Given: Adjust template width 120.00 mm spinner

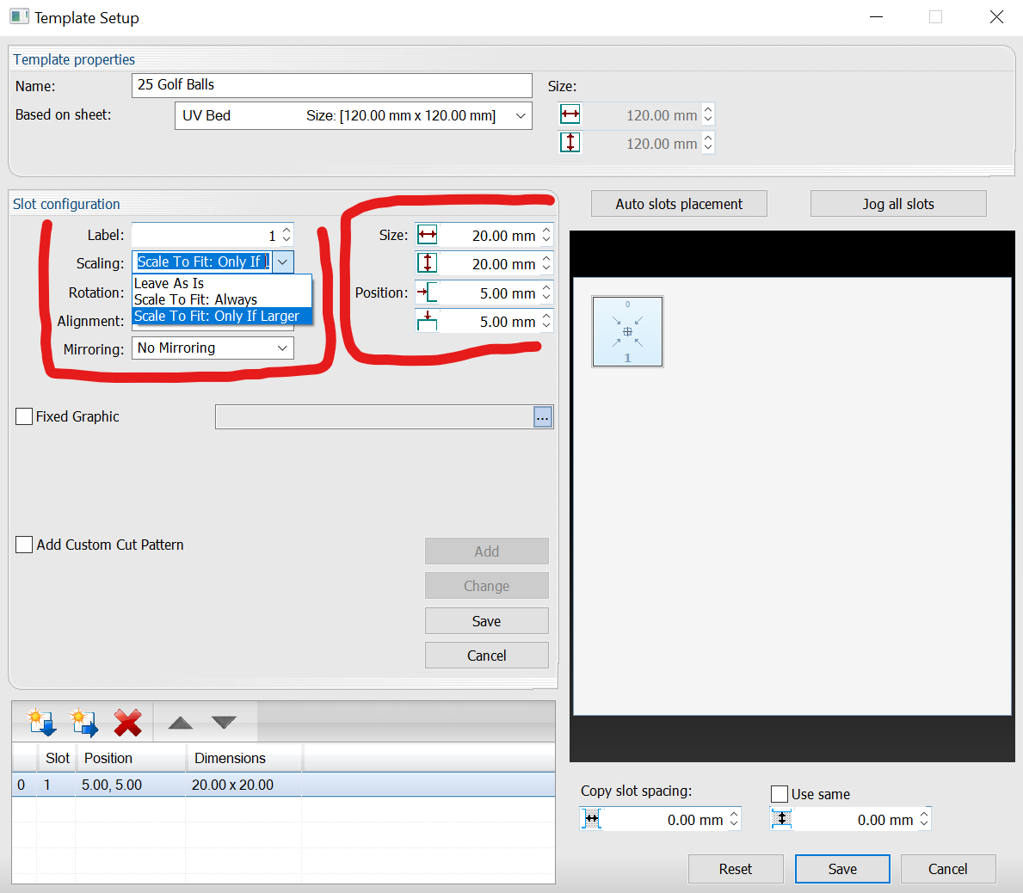Looking at the screenshot, I should pos(709,114).
